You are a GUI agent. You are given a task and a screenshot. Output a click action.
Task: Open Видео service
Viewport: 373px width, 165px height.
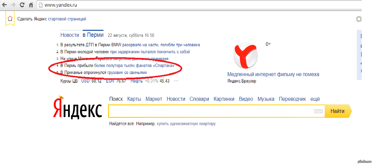pos(246,99)
